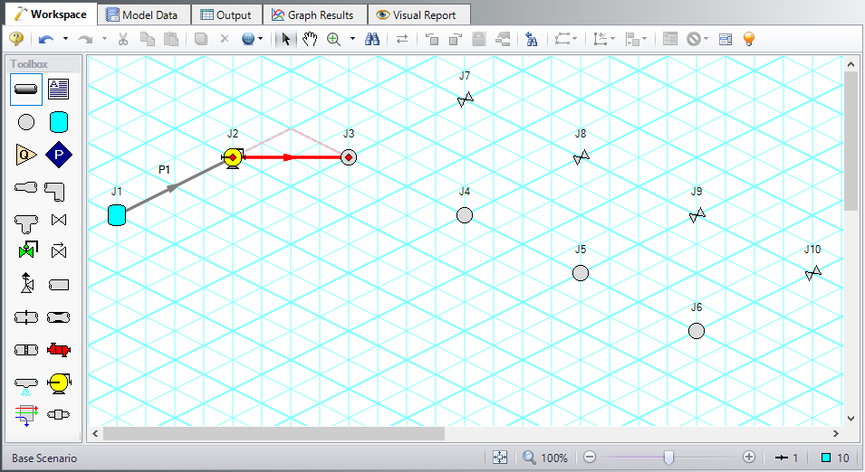The width and height of the screenshot is (865, 472).
Task: Pick the green Control Valve junction tool
Action: pos(26,250)
